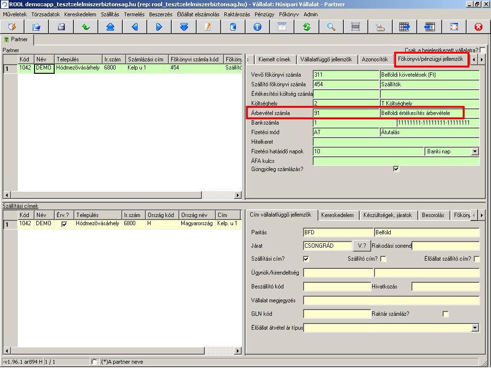This screenshot has height=368, width=491.
Task: Click the red-cornered fullscreen icon
Action: click(454, 27)
